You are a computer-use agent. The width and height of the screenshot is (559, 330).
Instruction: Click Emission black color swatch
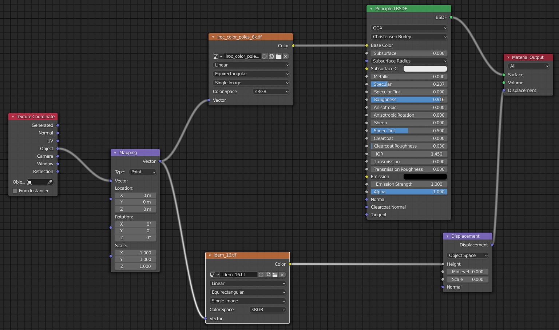click(x=425, y=177)
